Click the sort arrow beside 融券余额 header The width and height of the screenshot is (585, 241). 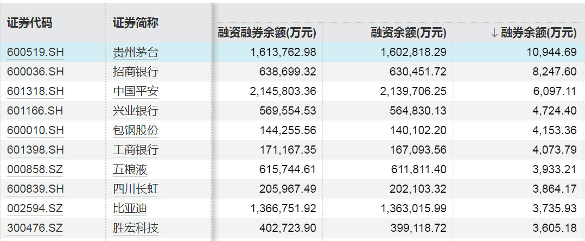coord(494,33)
